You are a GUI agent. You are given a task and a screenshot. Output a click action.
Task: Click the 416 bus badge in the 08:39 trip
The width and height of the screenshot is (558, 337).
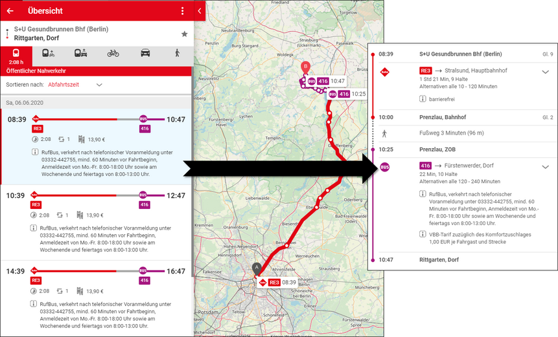point(145,129)
